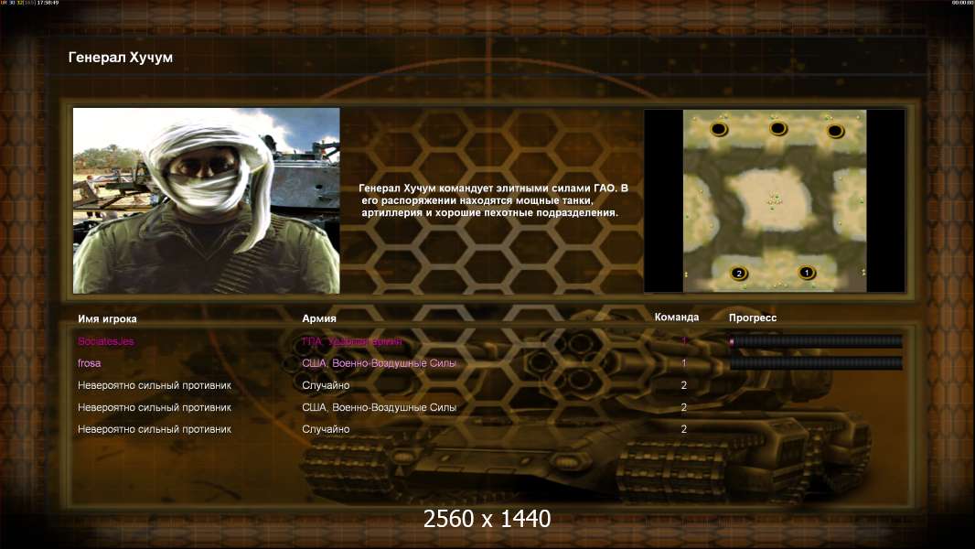Click frosa's team number 1
Screen dimensions: 975x549
click(x=684, y=363)
